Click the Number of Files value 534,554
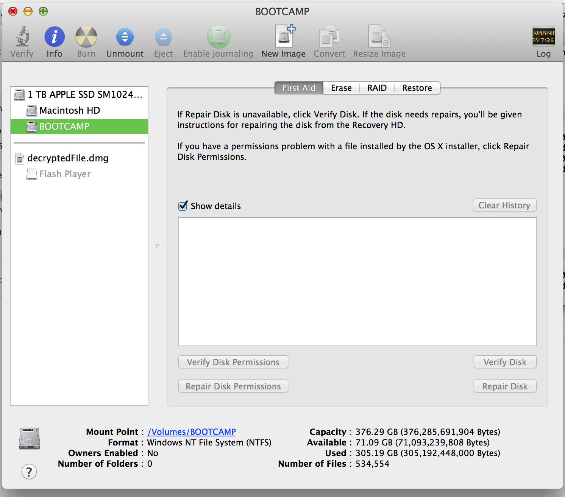 coord(372,464)
